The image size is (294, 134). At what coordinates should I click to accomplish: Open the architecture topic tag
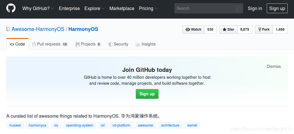[170, 125]
